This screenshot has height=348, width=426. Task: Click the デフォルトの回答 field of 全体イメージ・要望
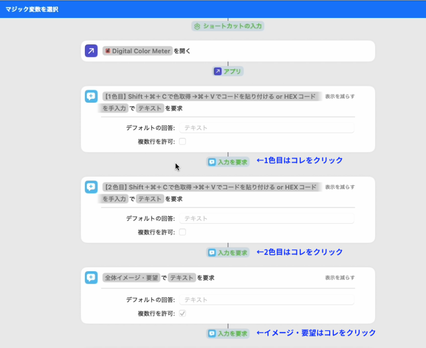pyautogui.click(x=268, y=299)
